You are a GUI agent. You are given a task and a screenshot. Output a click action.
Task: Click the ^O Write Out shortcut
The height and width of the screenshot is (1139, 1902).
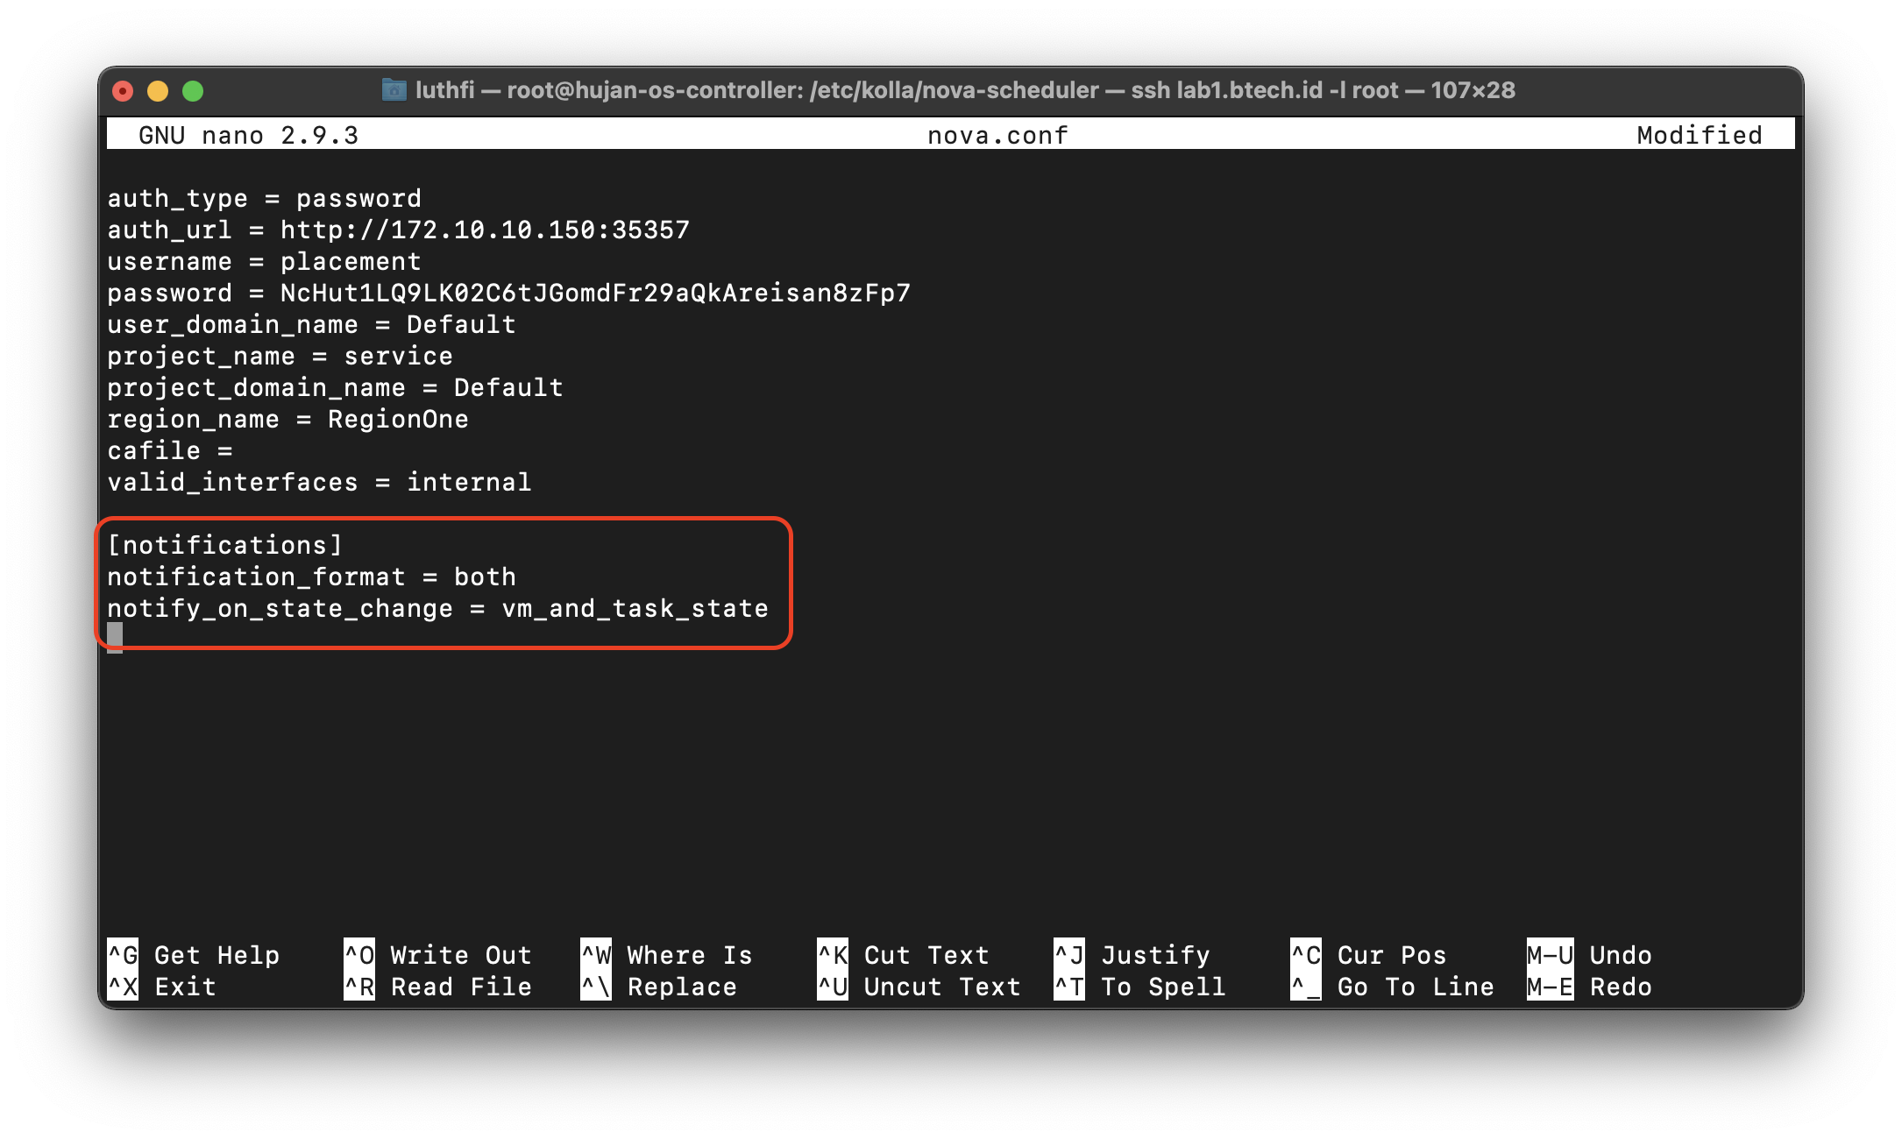point(438,954)
